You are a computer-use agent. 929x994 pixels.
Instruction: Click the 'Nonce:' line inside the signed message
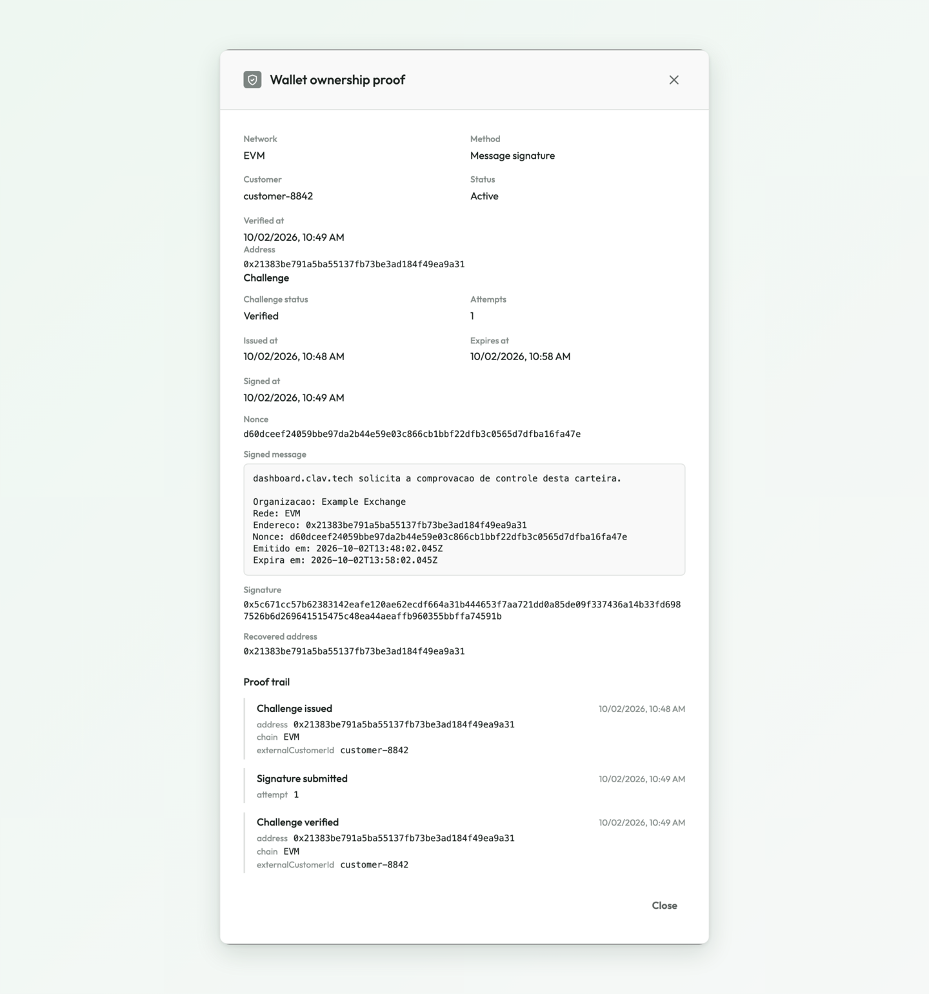440,536
